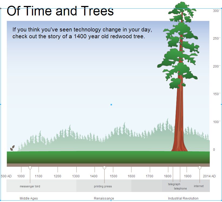This screenshot has width=222, height=202.
Task: Select the small brown seedling icon
Action: point(12,148)
